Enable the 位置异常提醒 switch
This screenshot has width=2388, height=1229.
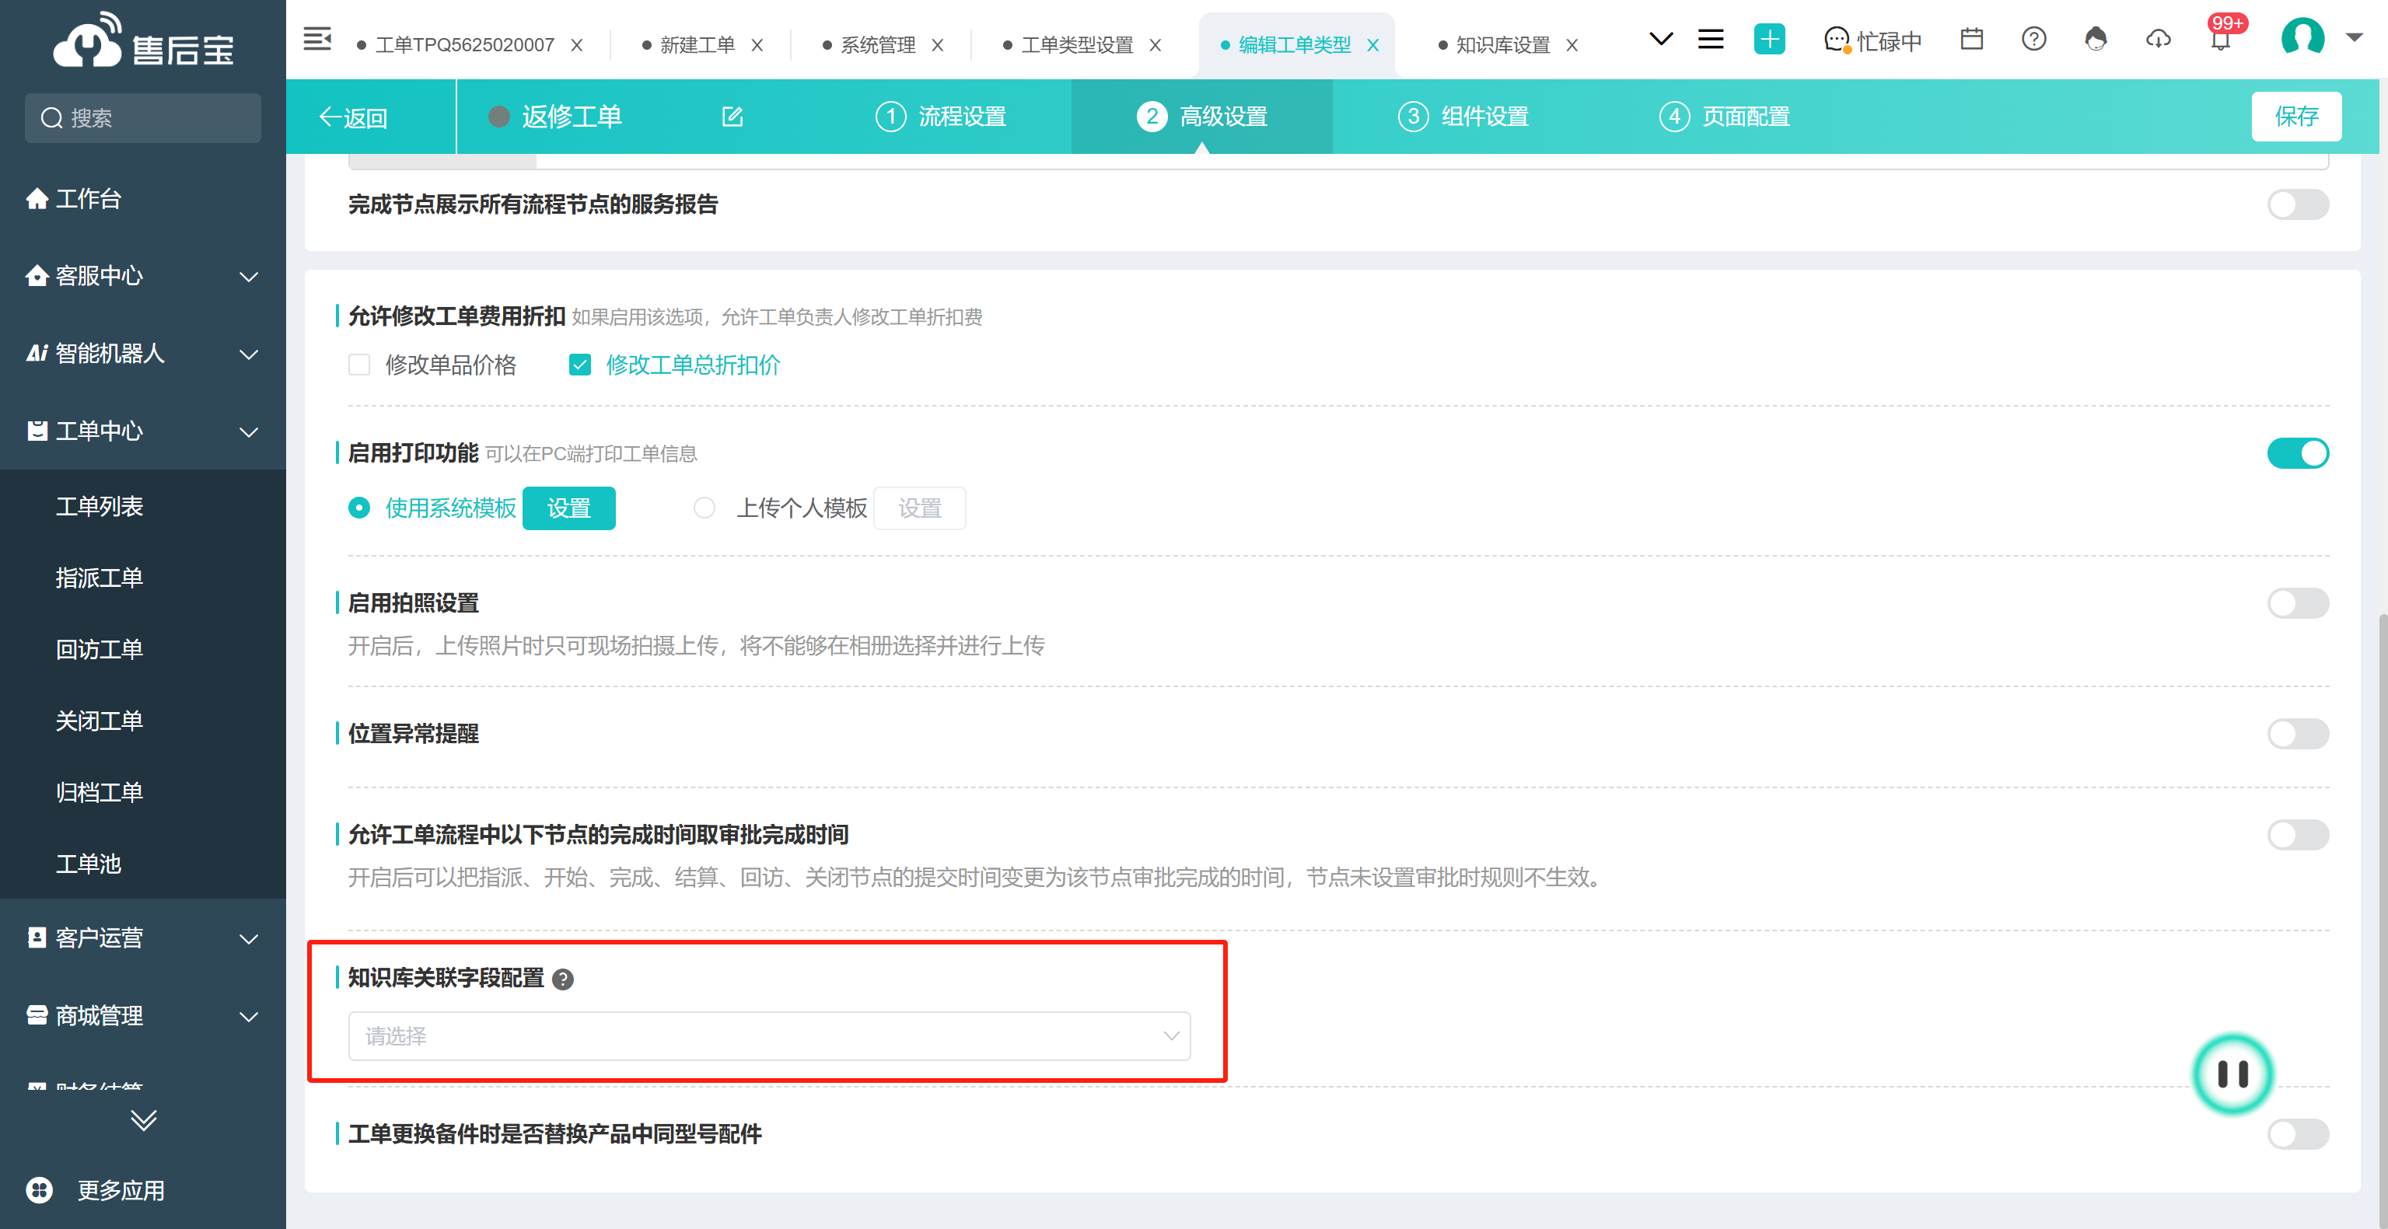(x=2297, y=734)
